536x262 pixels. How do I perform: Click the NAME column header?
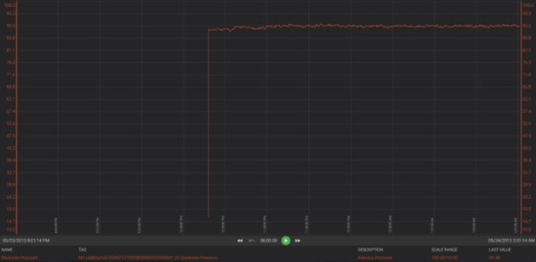7,250
